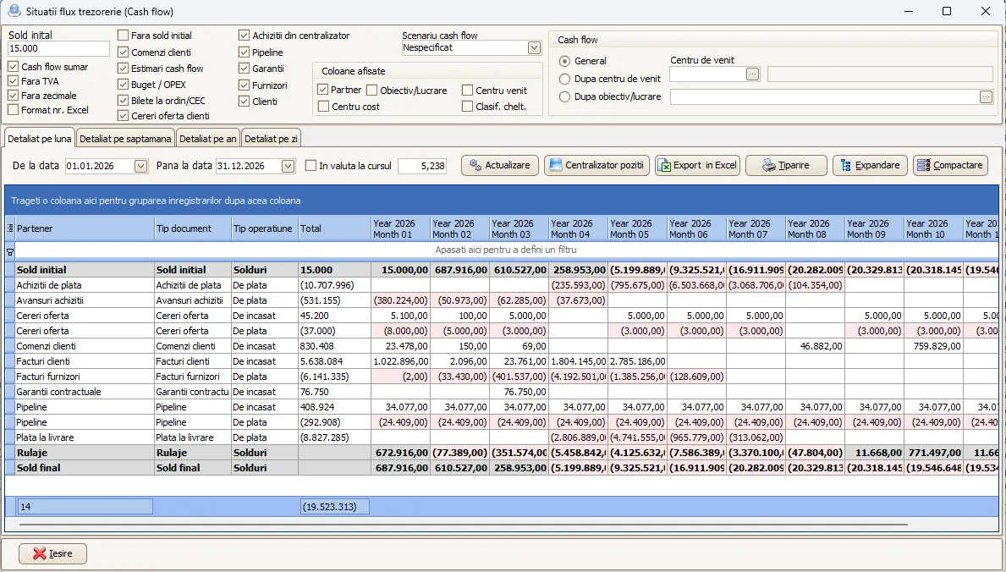This screenshot has width=1006, height=572.
Task: Toggle the Estimari cash flow checkbox
Action: pyautogui.click(x=124, y=68)
